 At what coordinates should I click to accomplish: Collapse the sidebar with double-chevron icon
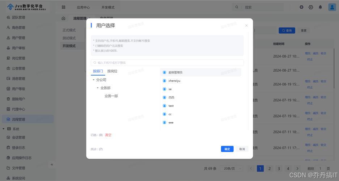tap(52, 165)
